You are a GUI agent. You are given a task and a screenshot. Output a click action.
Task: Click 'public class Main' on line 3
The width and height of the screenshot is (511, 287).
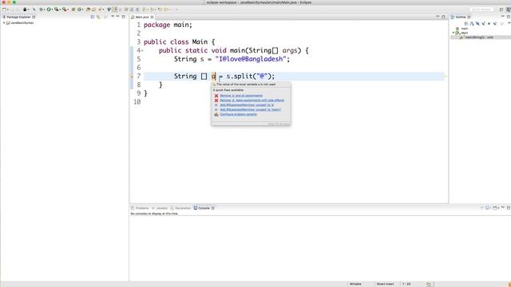coord(176,42)
